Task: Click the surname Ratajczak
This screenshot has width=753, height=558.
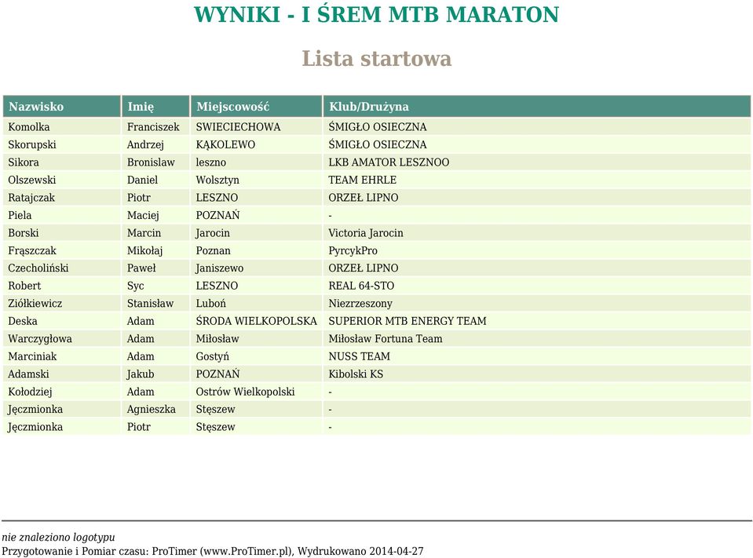Action: (31, 198)
